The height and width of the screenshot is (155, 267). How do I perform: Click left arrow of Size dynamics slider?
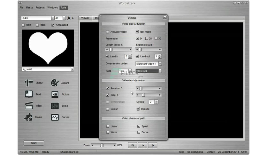pos(137,95)
